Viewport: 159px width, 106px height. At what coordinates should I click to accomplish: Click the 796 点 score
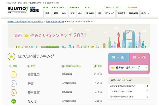point(99,83)
